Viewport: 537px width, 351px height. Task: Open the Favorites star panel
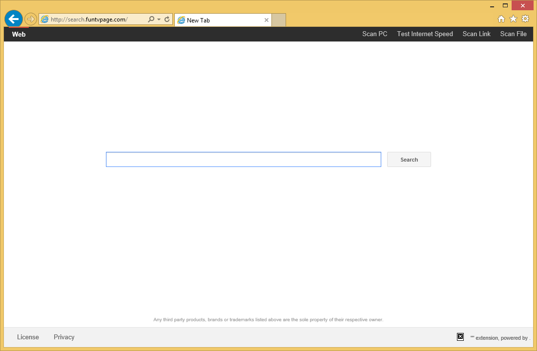pos(513,19)
